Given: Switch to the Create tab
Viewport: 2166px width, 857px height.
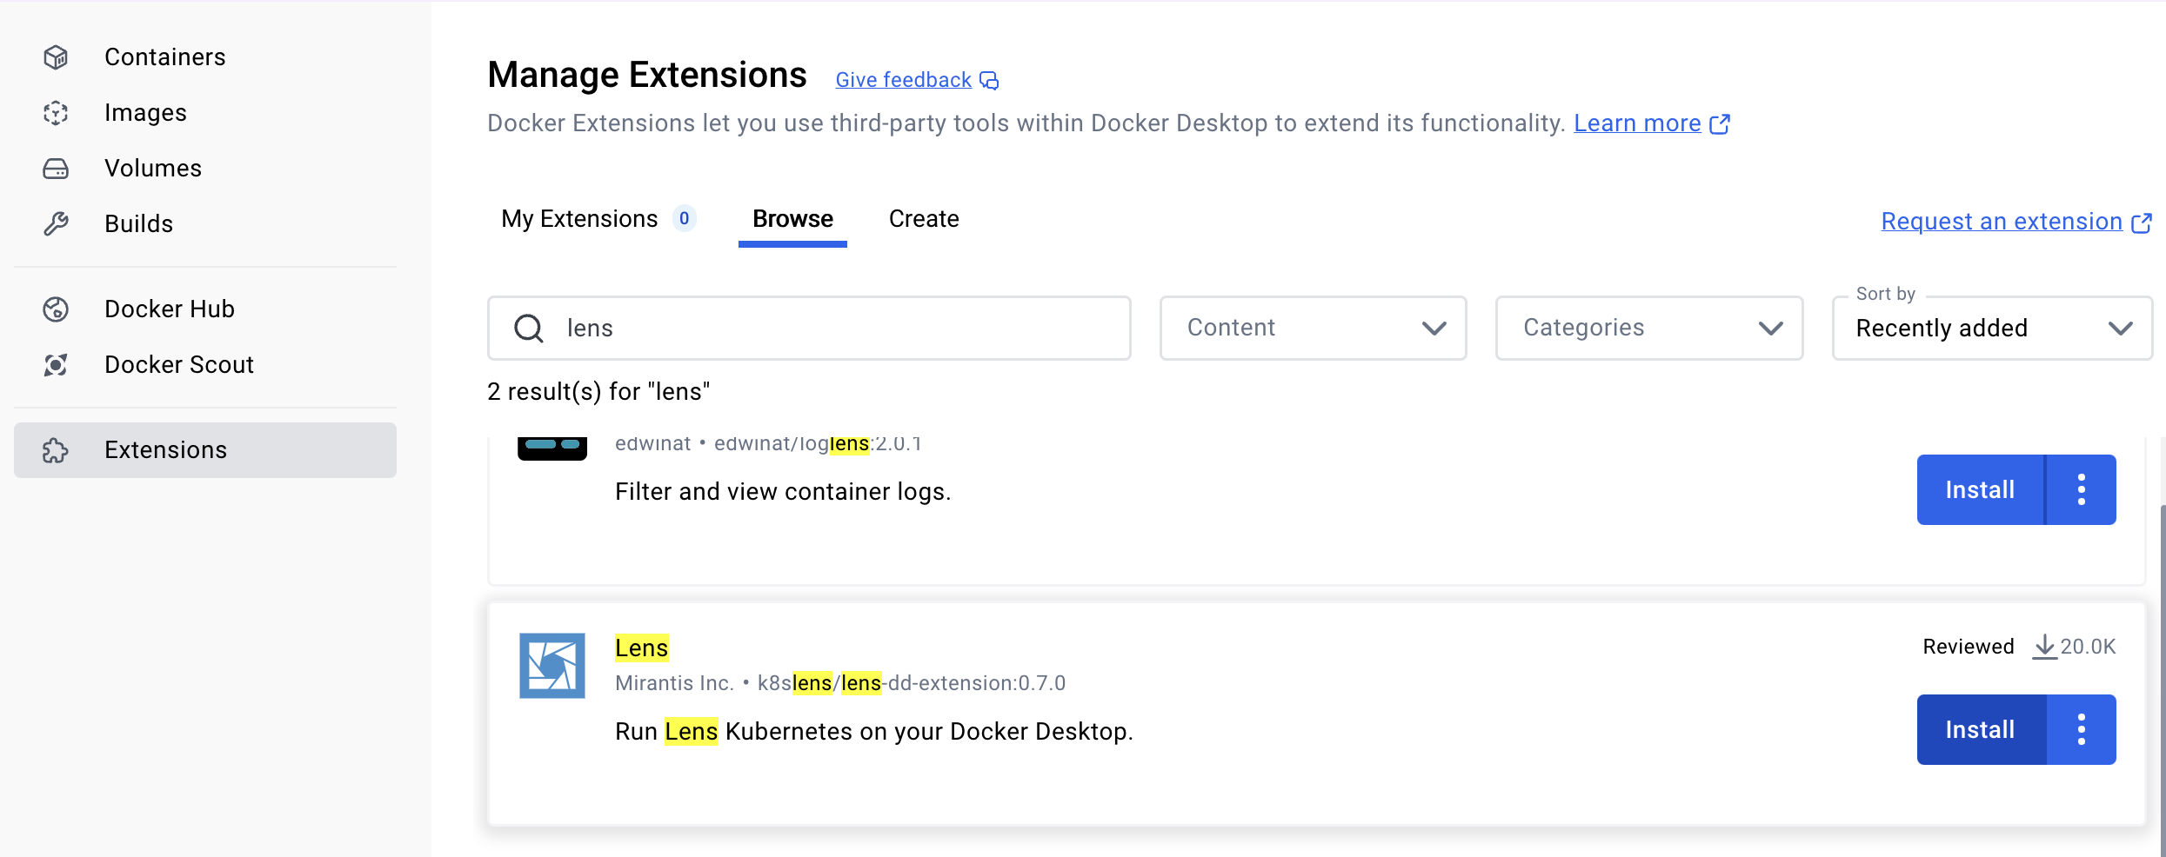Looking at the screenshot, I should (x=924, y=219).
